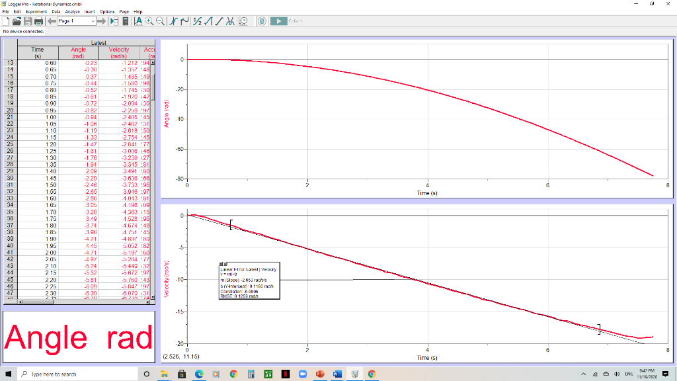677x381 pixels.
Task: Go to previous page arrow
Action: tap(52, 21)
